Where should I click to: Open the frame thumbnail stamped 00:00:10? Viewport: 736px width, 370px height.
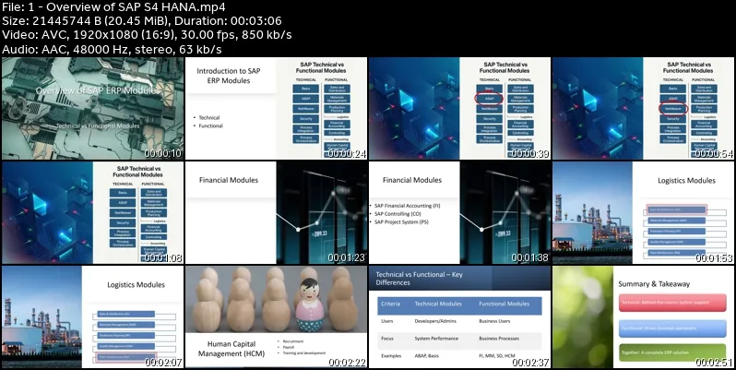(x=93, y=109)
